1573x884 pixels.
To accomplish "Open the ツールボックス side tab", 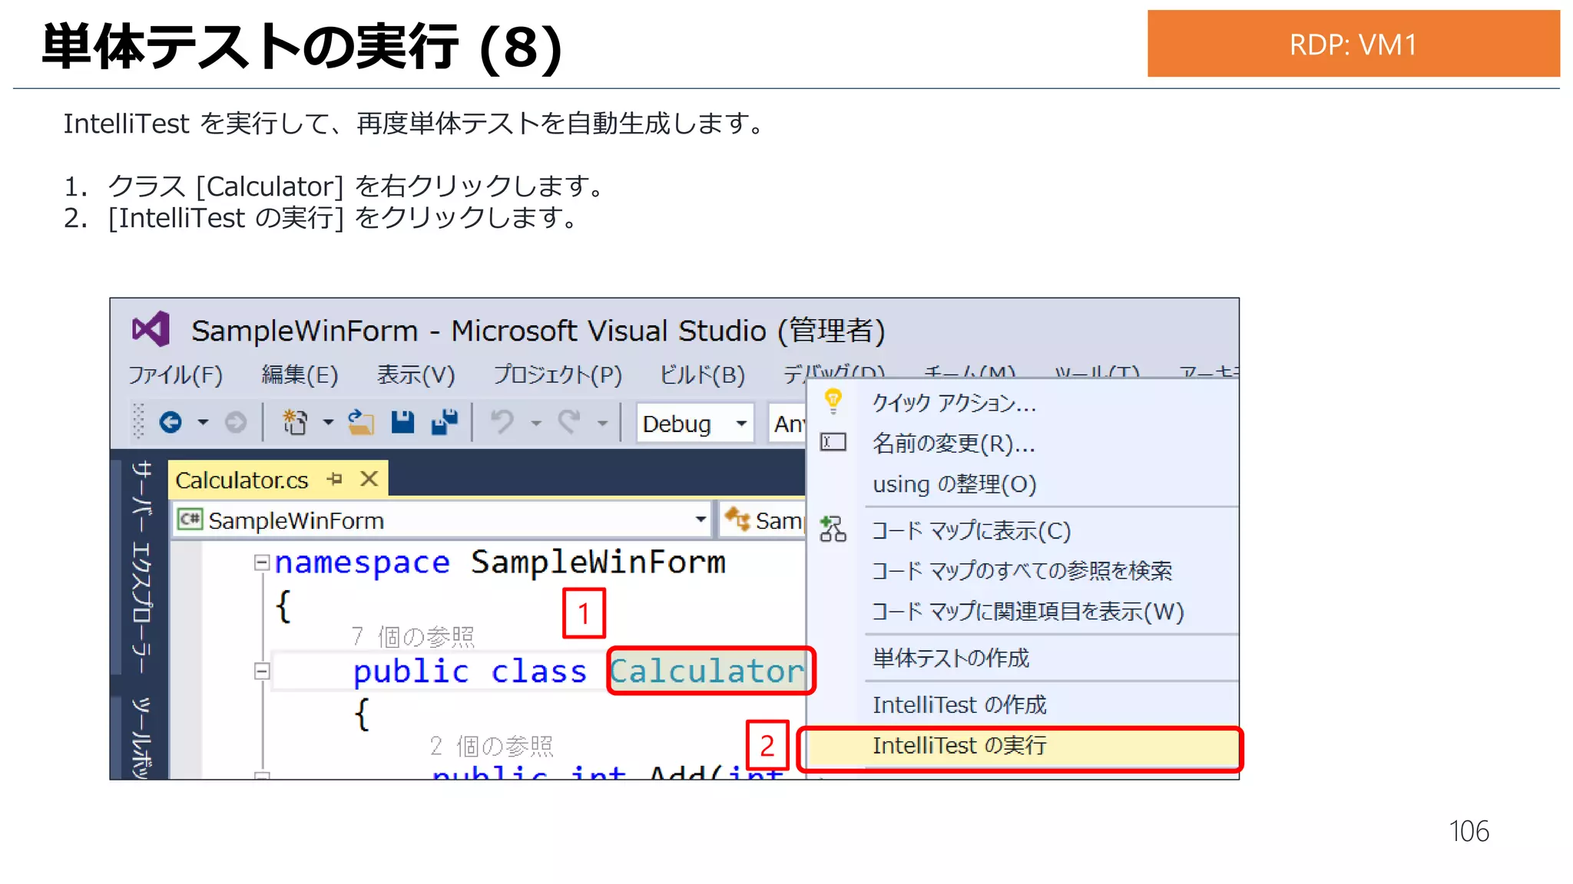I will 141,737.
